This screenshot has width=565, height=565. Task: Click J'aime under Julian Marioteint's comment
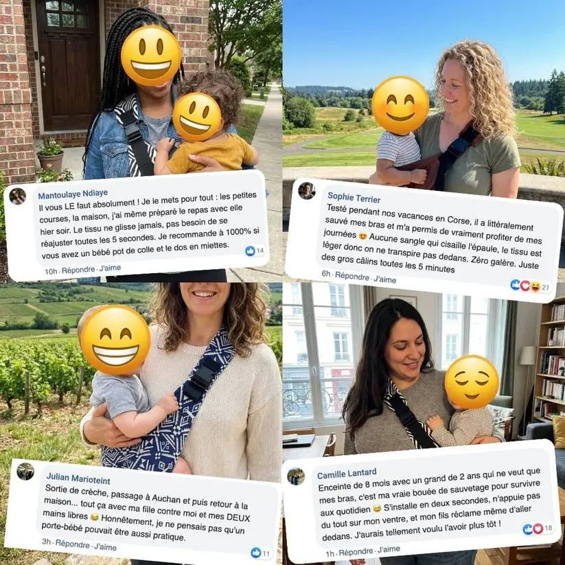[x=105, y=546]
